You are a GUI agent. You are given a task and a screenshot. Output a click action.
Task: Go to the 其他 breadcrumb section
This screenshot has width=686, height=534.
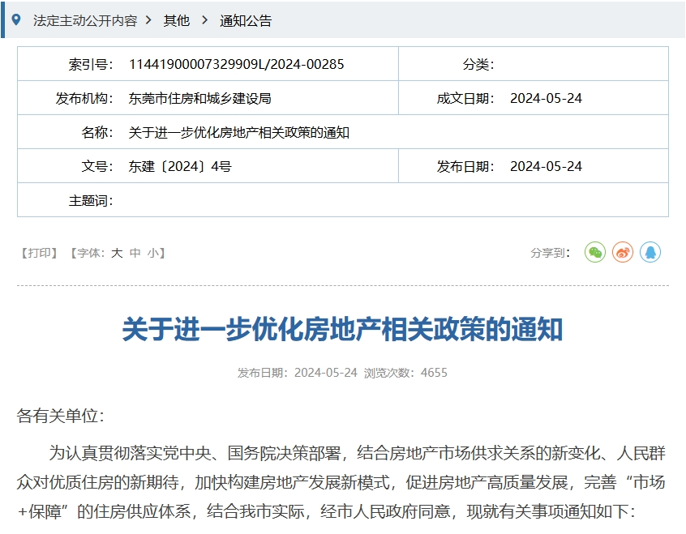[x=176, y=20]
